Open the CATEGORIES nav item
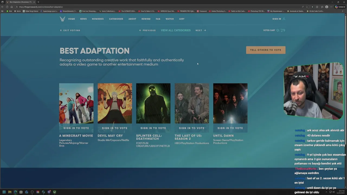The image size is (347, 195). point(116,19)
